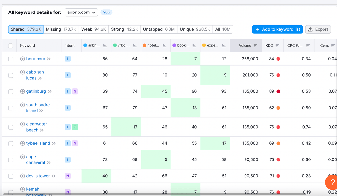This screenshot has height=196, width=337.
Task: Open the cabo san lucas keyword link
Action: (x=35, y=75)
